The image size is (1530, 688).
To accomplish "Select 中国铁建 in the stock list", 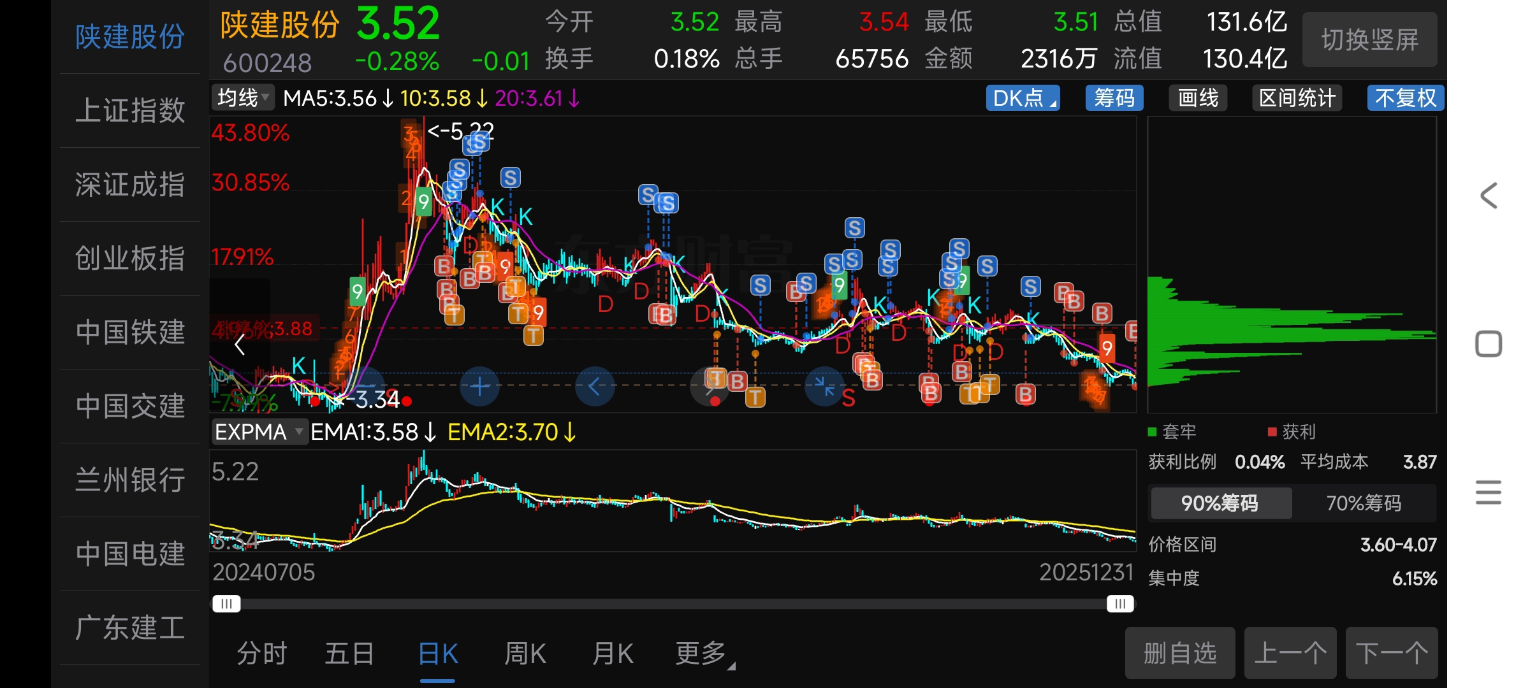I will [x=130, y=333].
